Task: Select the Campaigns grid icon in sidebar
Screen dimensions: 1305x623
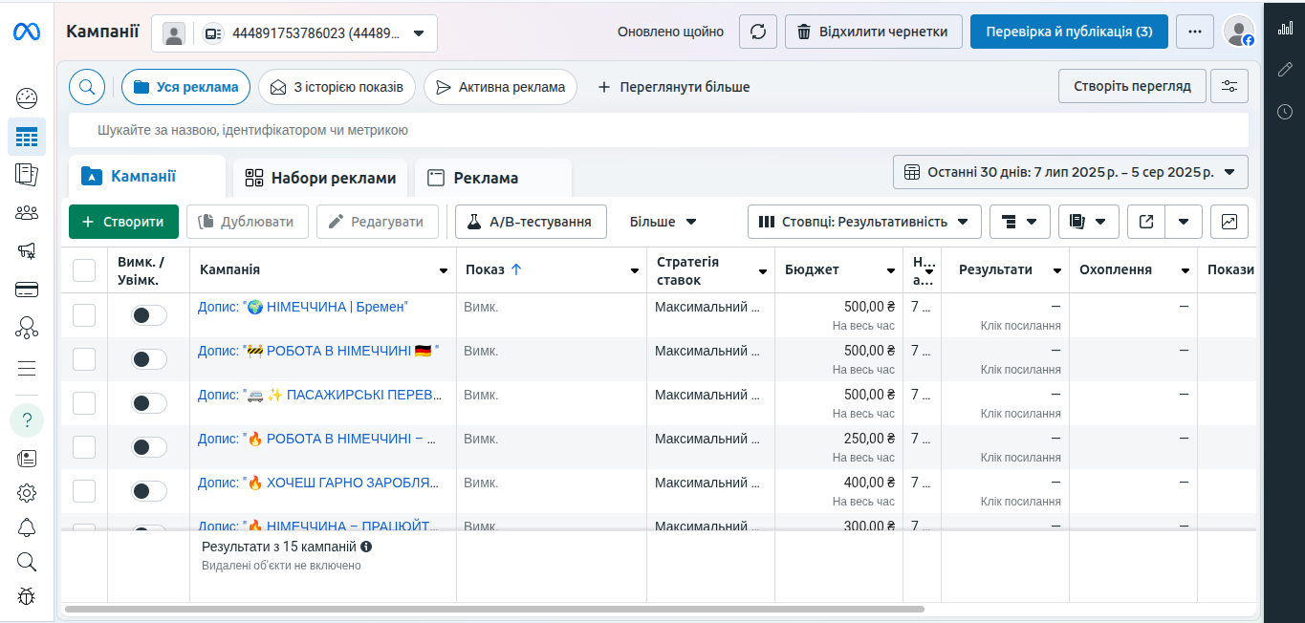Action: (26, 137)
